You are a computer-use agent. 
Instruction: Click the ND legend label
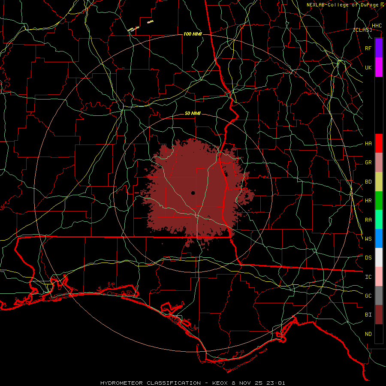[368, 334]
